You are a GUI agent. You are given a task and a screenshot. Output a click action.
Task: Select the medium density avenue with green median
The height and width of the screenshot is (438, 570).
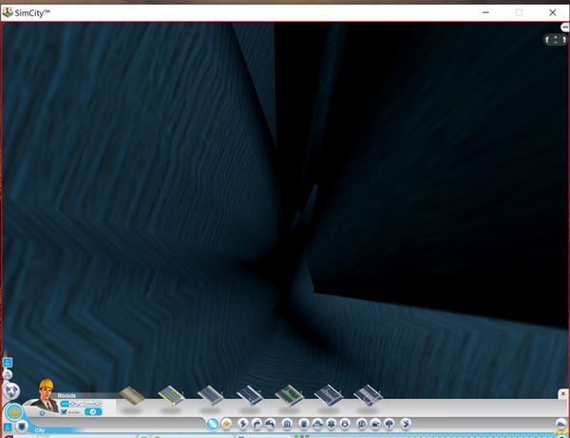[290, 395]
